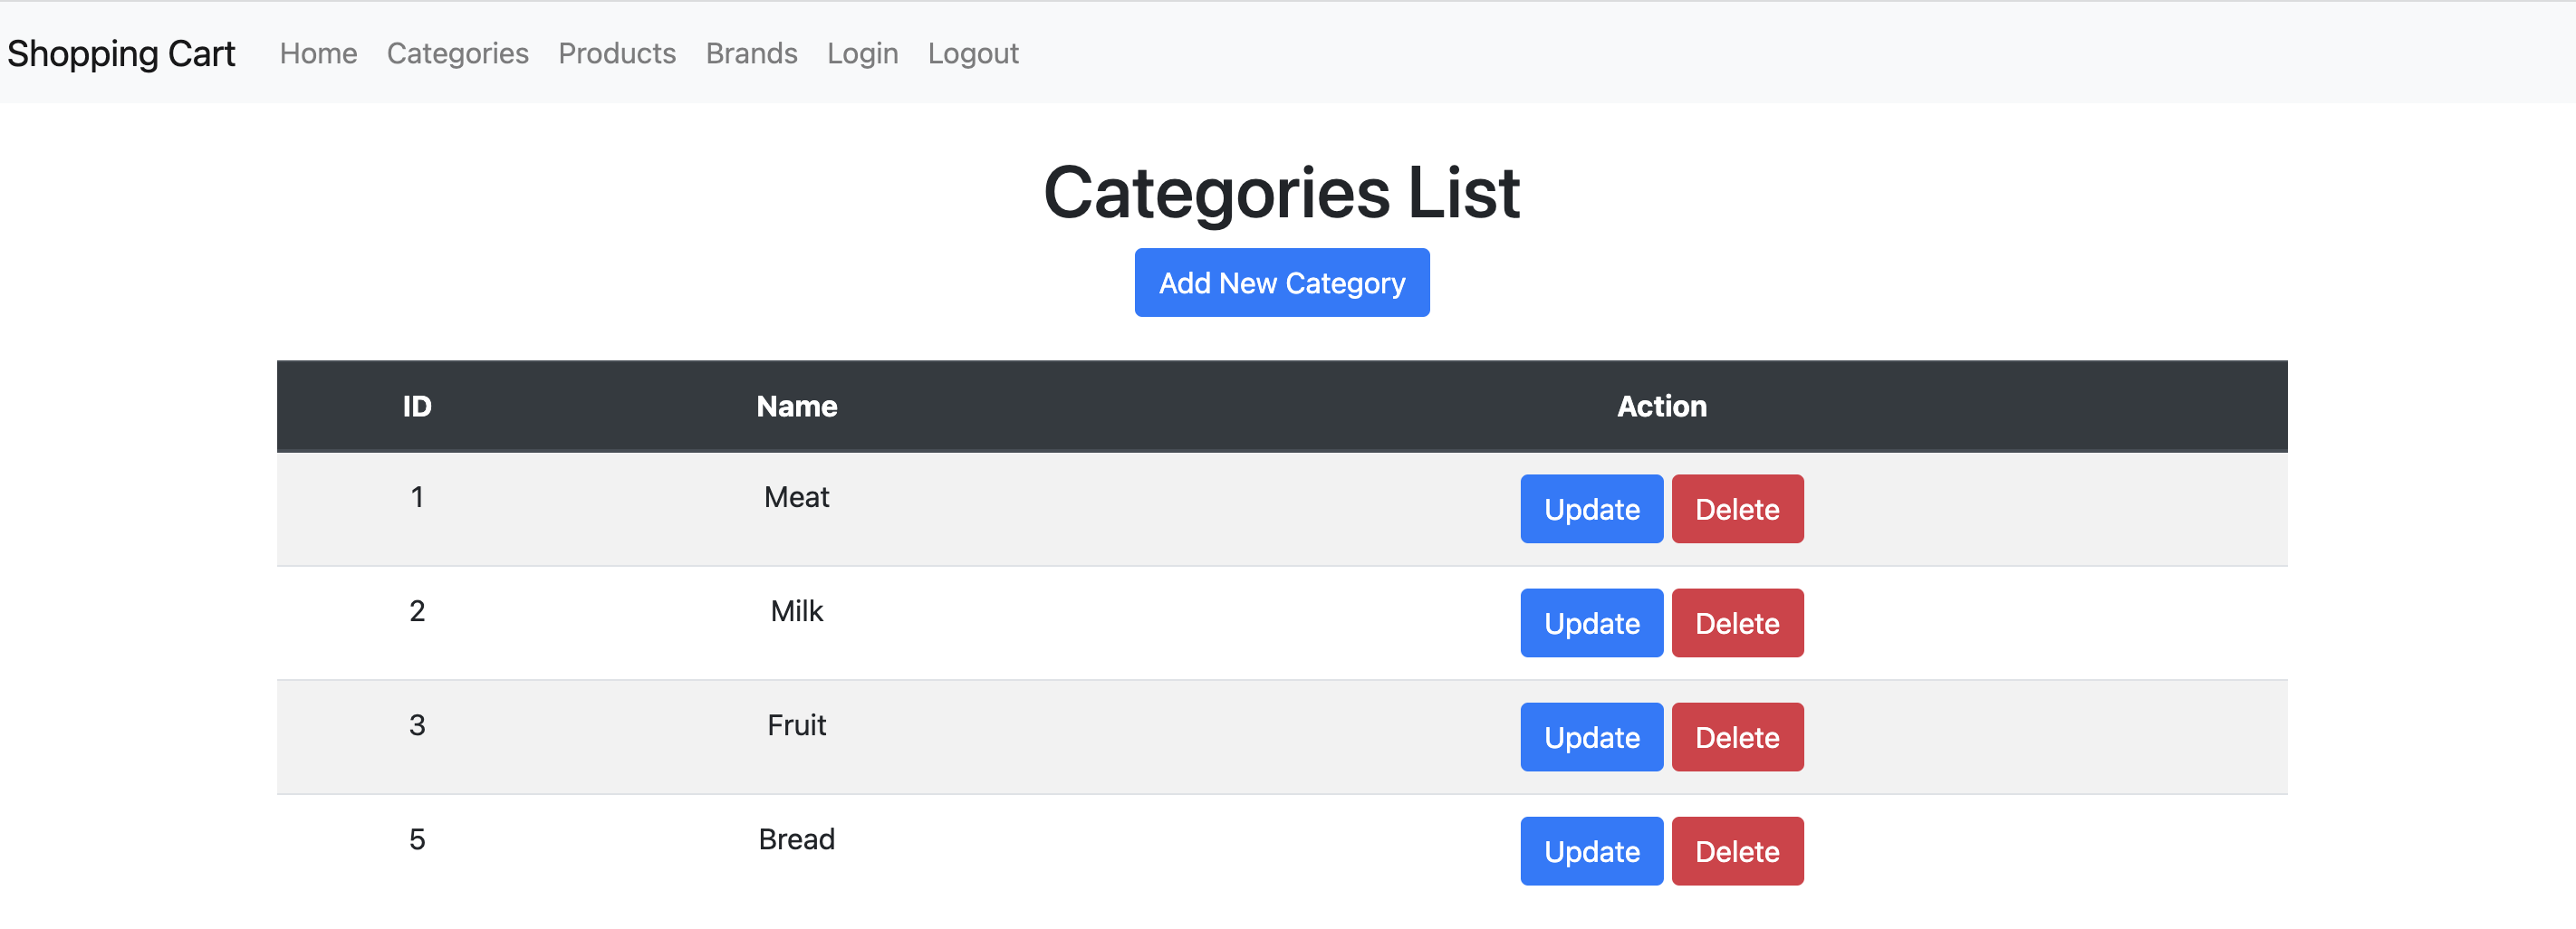Viewport: 2576px width, 929px height.
Task: Click the Name column header
Action: coord(796,406)
